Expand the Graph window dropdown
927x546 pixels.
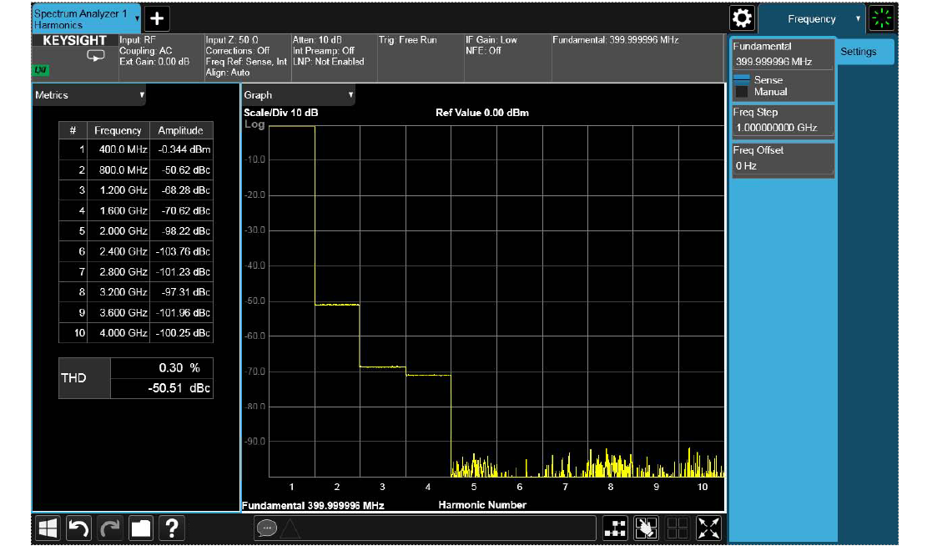click(298, 95)
